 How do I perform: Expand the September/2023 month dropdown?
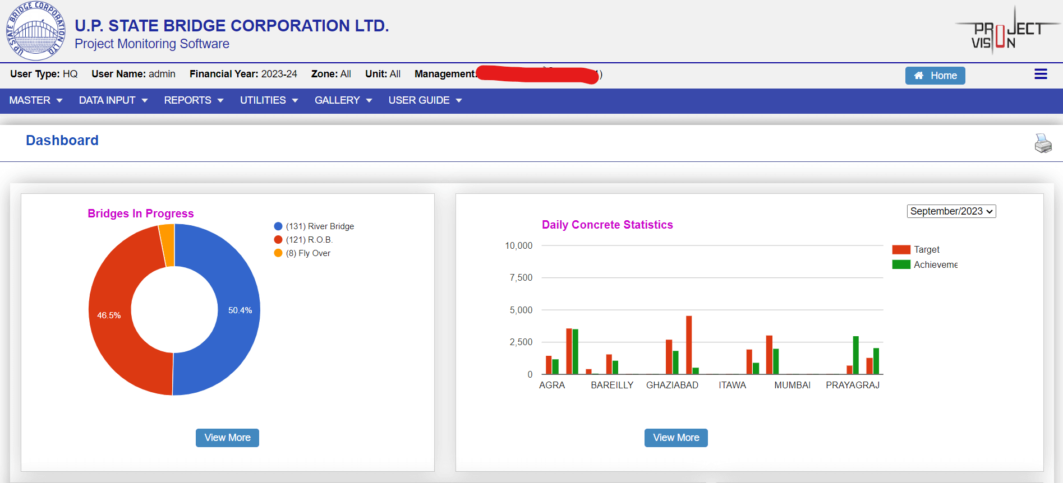tap(951, 211)
